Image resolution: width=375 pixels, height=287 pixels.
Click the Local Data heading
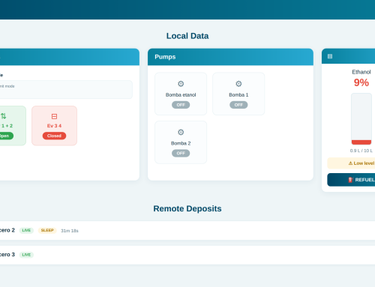click(187, 36)
